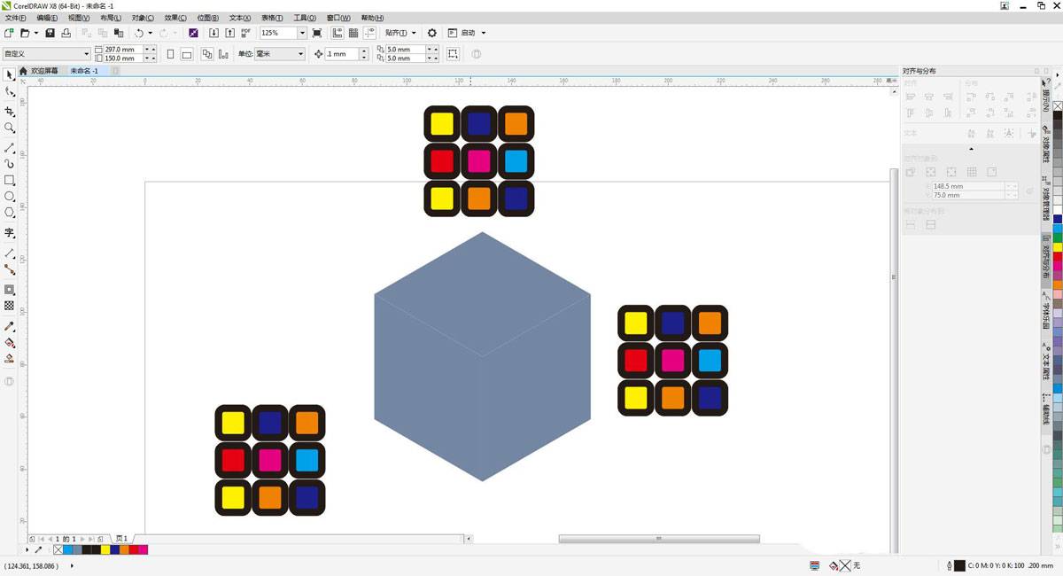The image size is (1063, 576).
Task: Select the Crop tool
Action: click(10, 112)
